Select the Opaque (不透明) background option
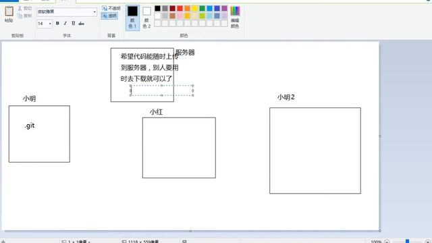This screenshot has height=243, width=432. coord(111,9)
